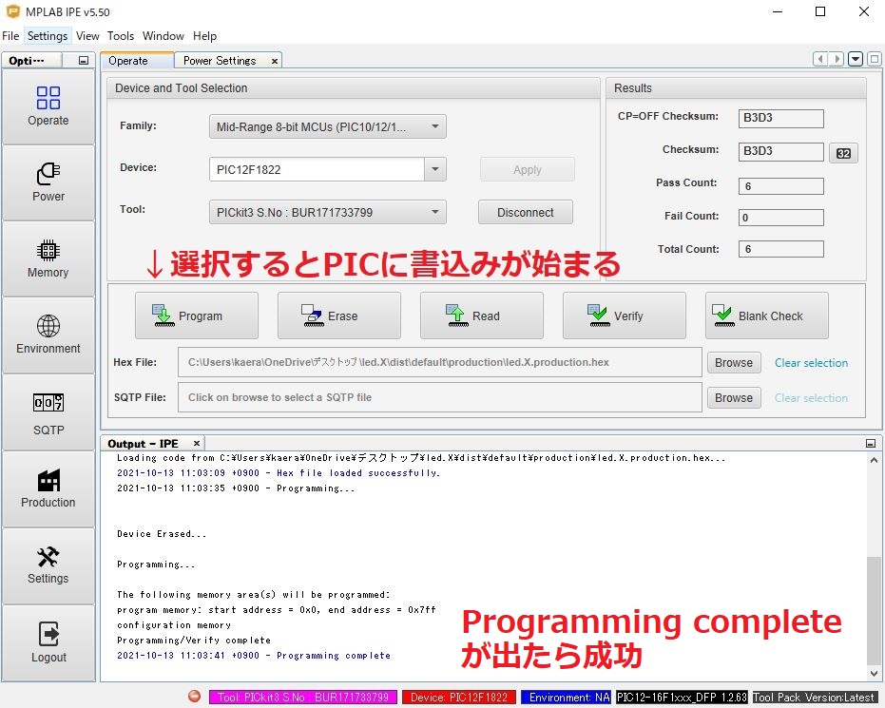Click the 'Programming complete' log line
885x708 pixels.
[254, 656]
